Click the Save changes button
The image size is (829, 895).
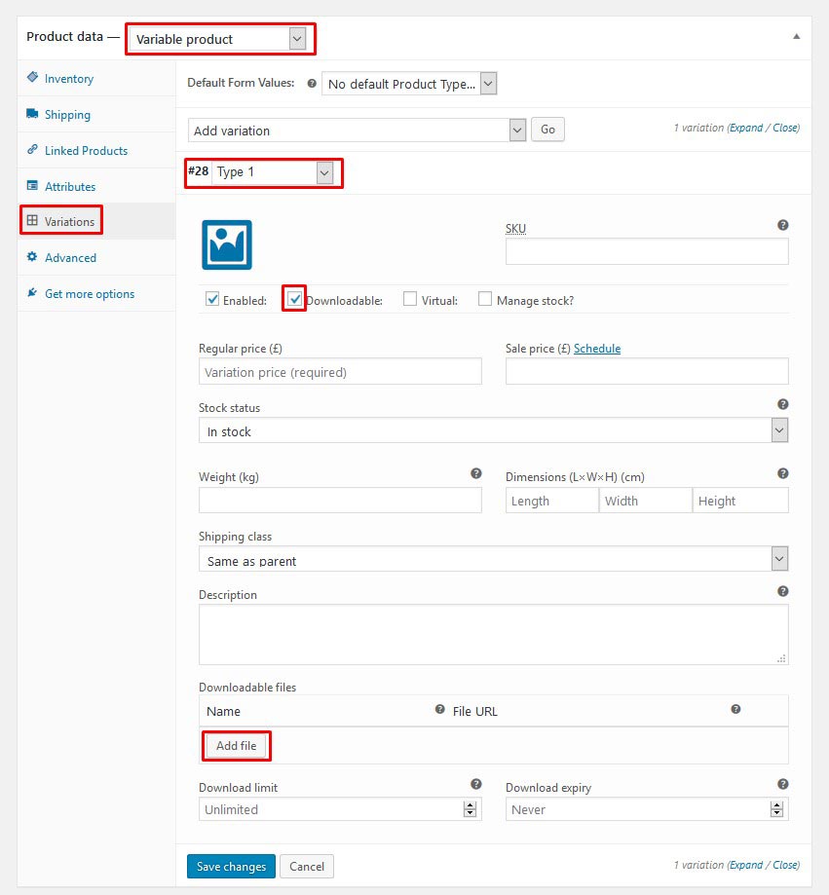coord(231,866)
